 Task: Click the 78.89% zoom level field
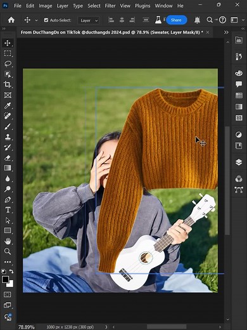[x=26, y=327]
